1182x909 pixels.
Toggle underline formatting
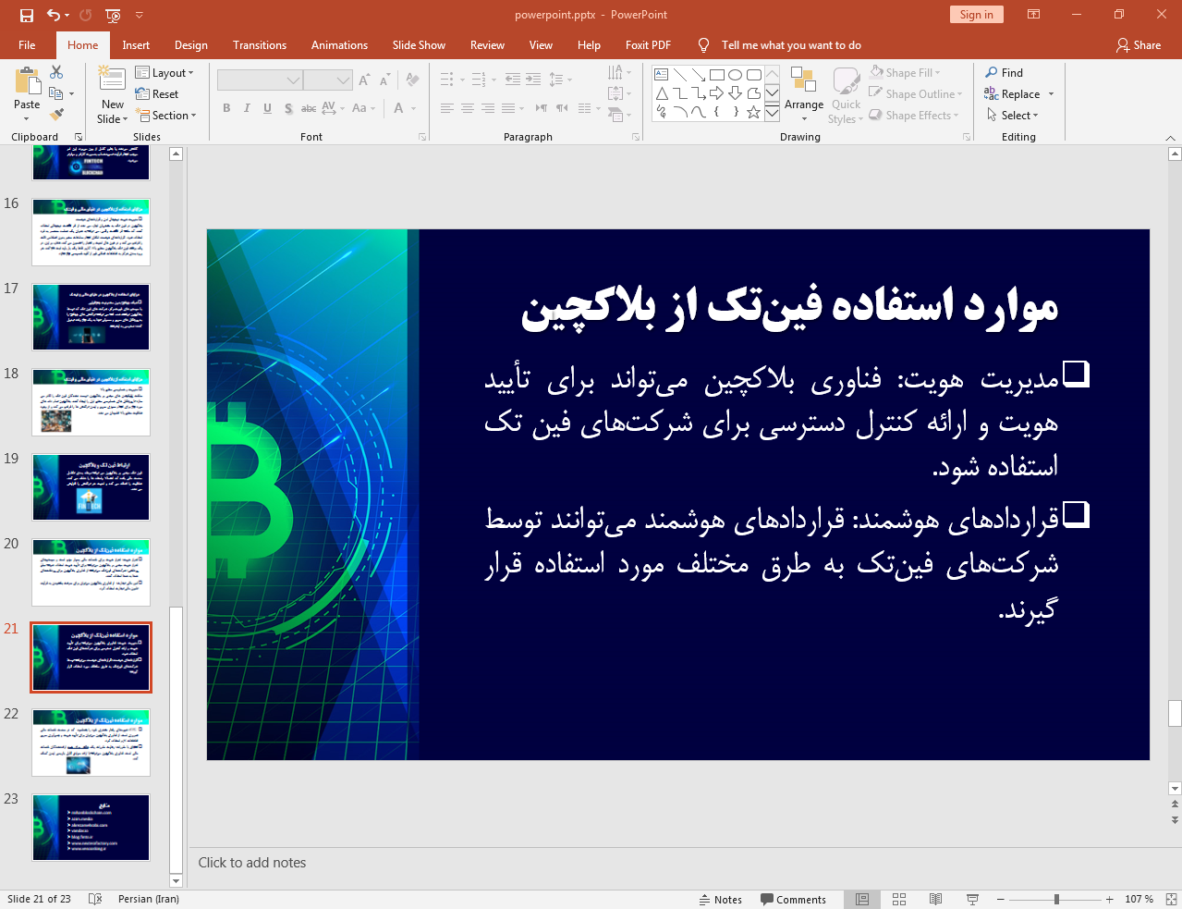click(x=267, y=108)
